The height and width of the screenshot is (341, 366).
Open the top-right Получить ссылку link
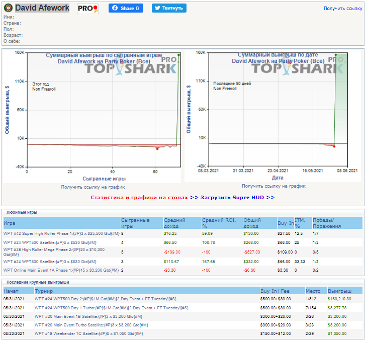[342, 9]
